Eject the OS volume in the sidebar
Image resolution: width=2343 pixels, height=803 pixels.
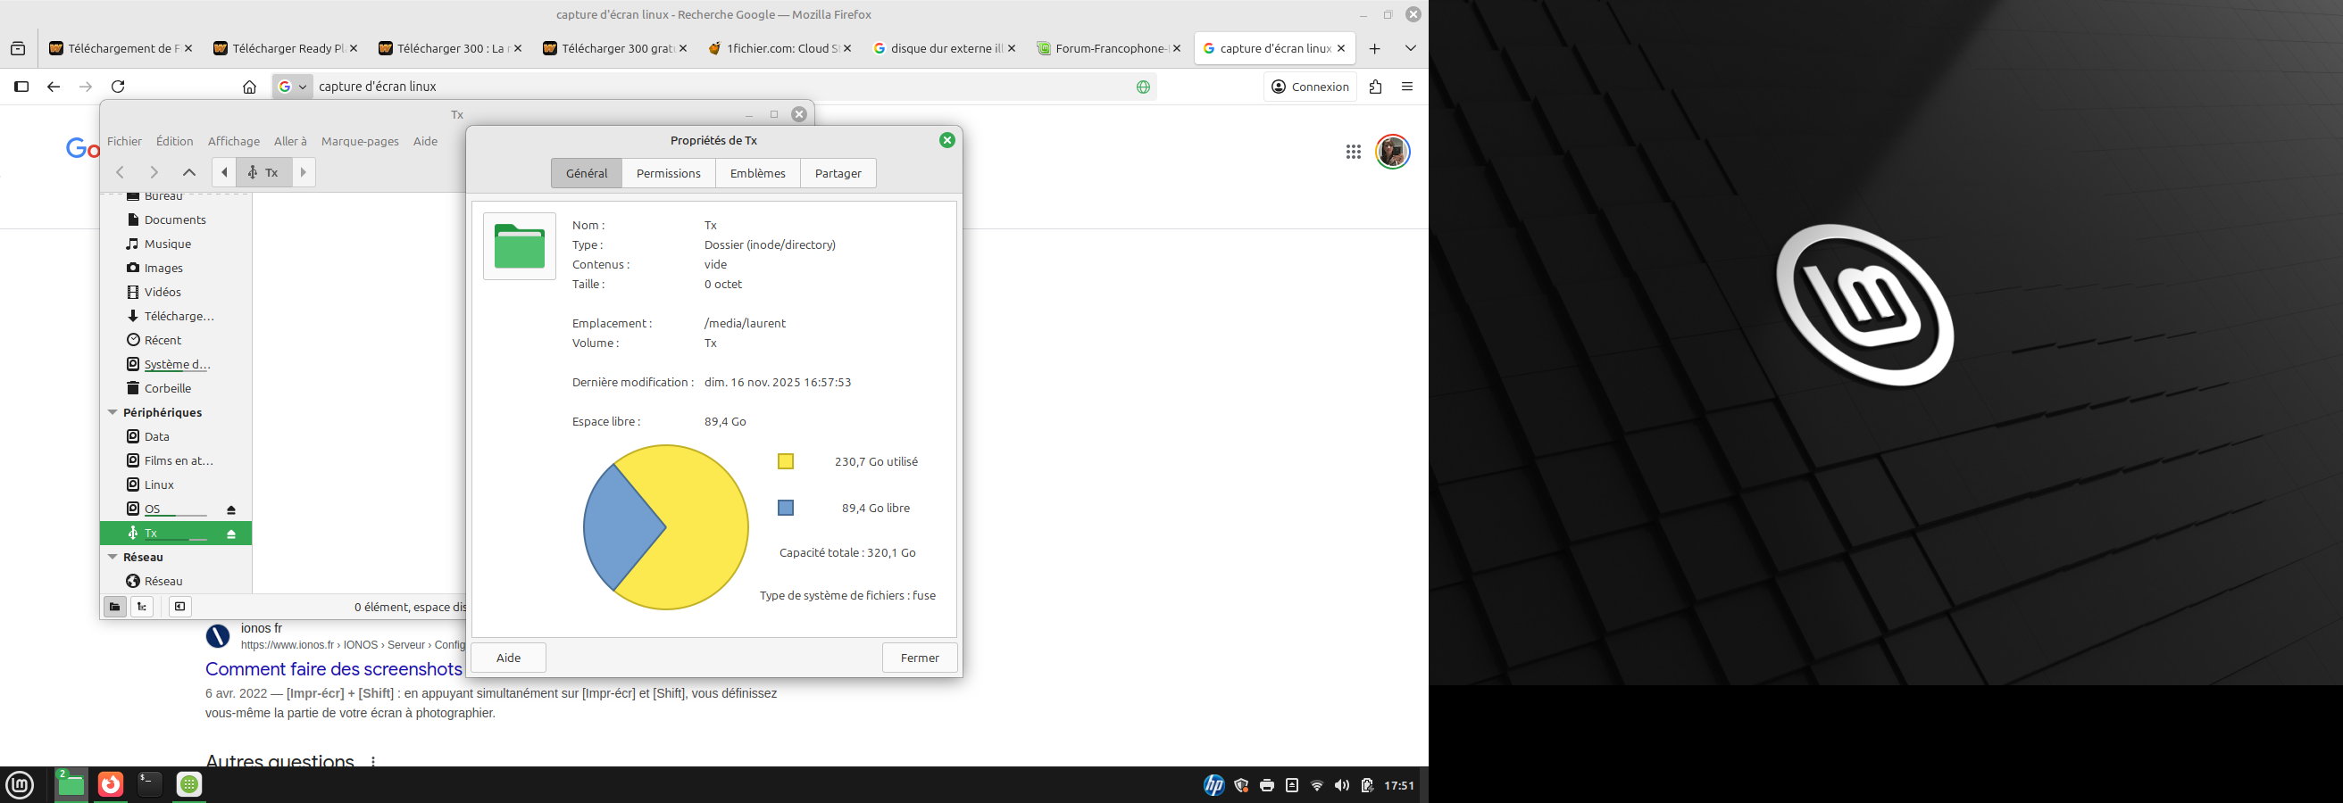click(231, 509)
